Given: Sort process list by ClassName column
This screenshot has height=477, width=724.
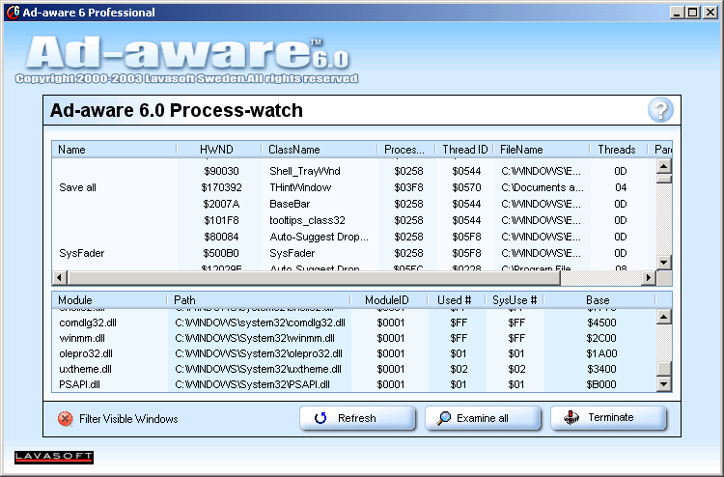Looking at the screenshot, I should pyautogui.click(x=319, y=150).
